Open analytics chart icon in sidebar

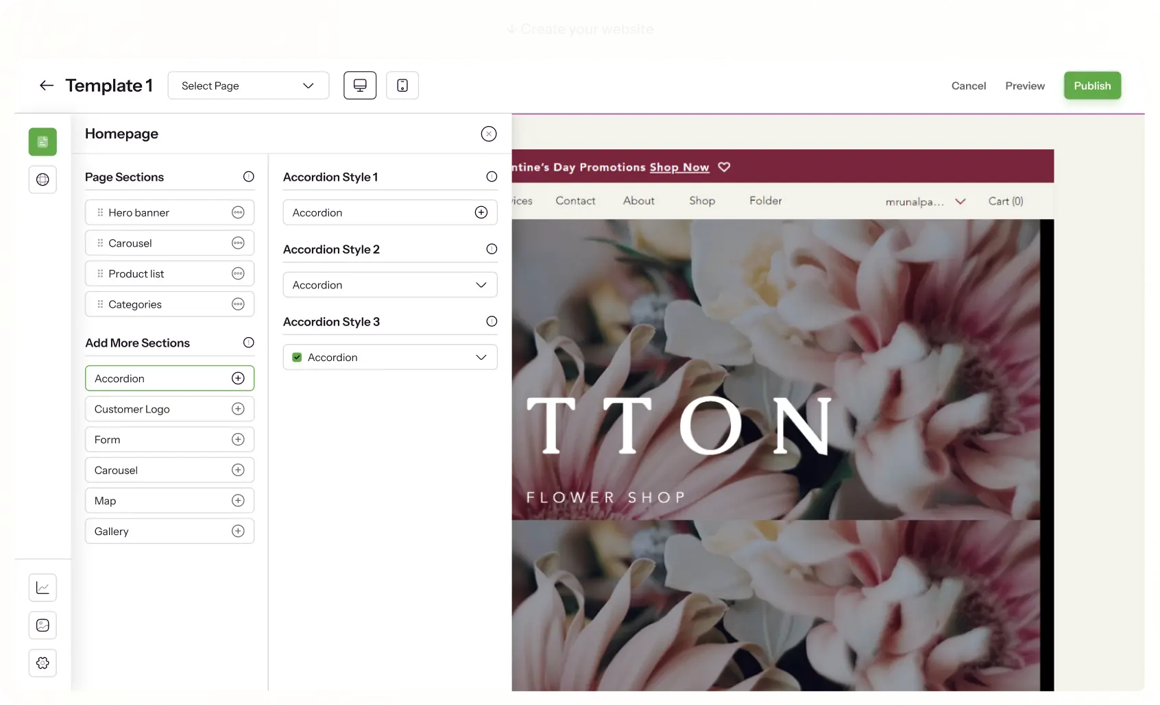(x=43, y=588)
